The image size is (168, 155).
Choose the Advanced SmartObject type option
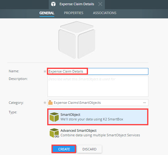pyautogui.click(x=98, y=133)
